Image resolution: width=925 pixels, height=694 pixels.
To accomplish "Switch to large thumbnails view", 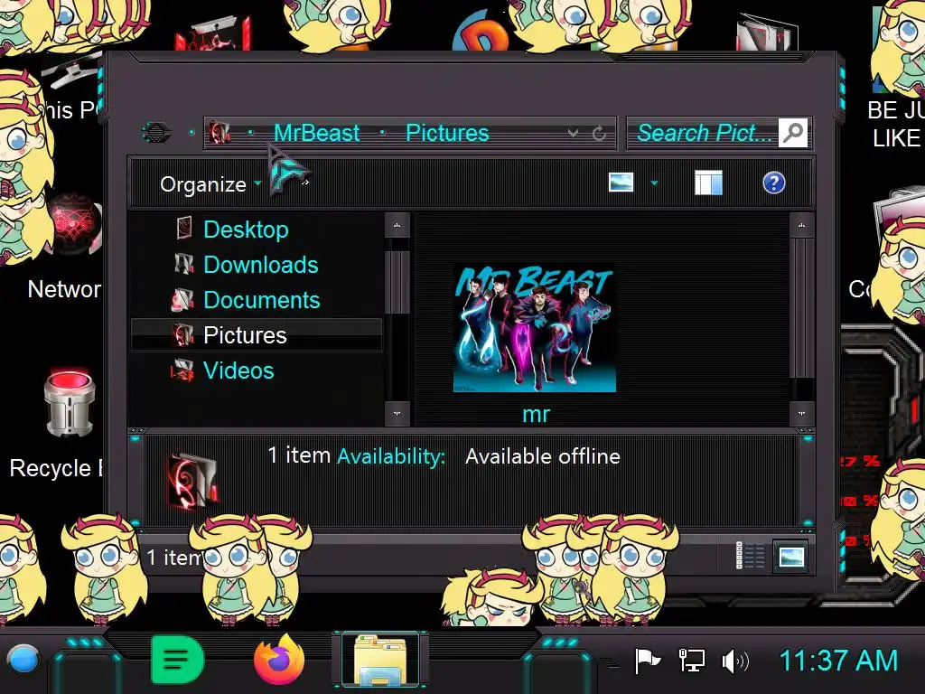I will click(790, 556).
